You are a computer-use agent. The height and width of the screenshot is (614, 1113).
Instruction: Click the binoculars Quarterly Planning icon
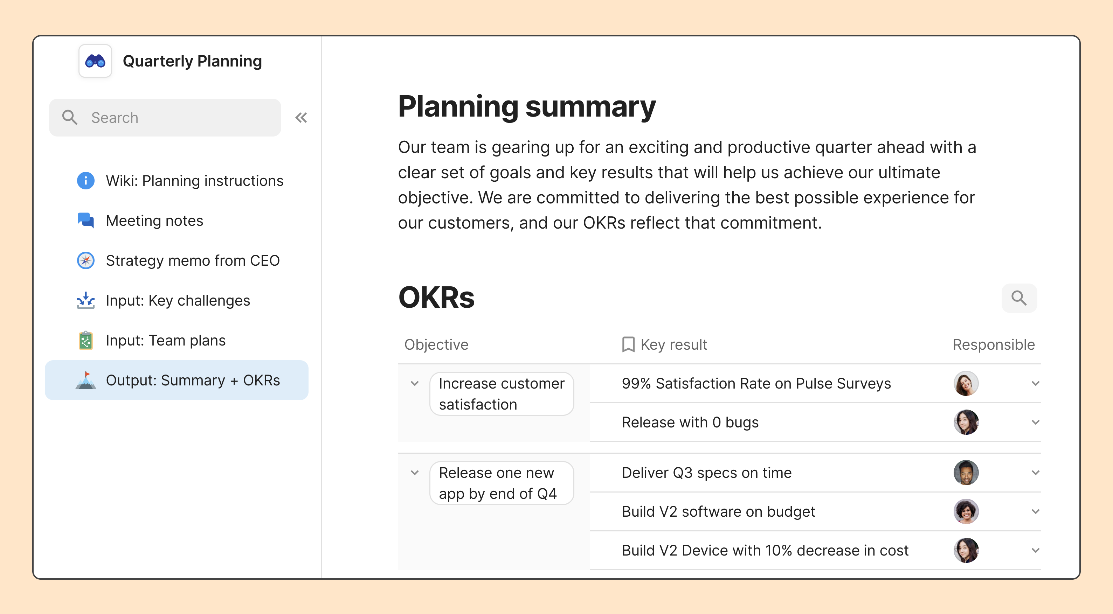(95, 61)
